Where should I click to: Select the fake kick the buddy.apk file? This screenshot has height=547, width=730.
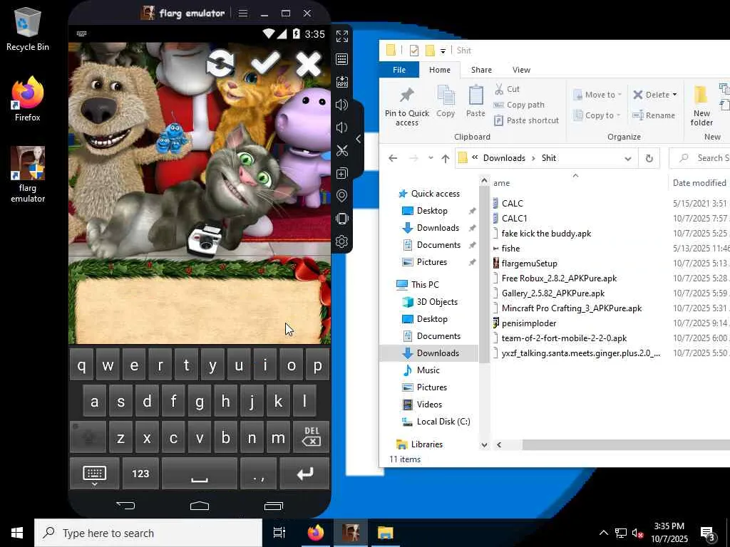546,234
